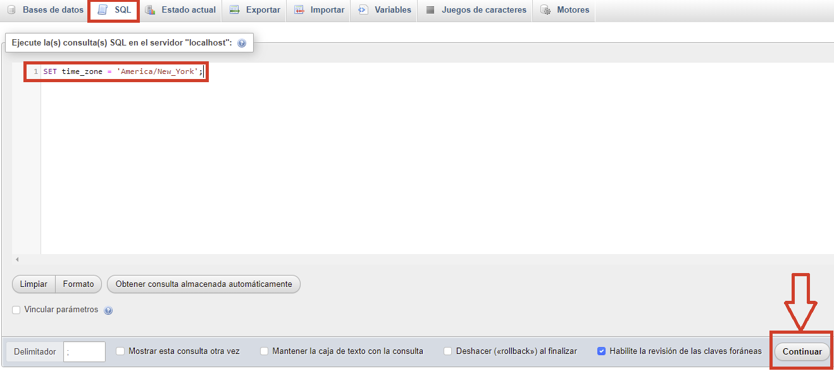Check Mantener la caja de texto

(x=265, y=351)
